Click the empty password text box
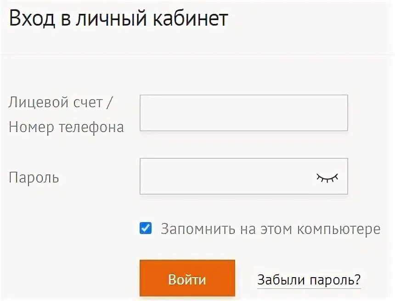The height and width of the screenshot is (301, 395). point(244,176)
